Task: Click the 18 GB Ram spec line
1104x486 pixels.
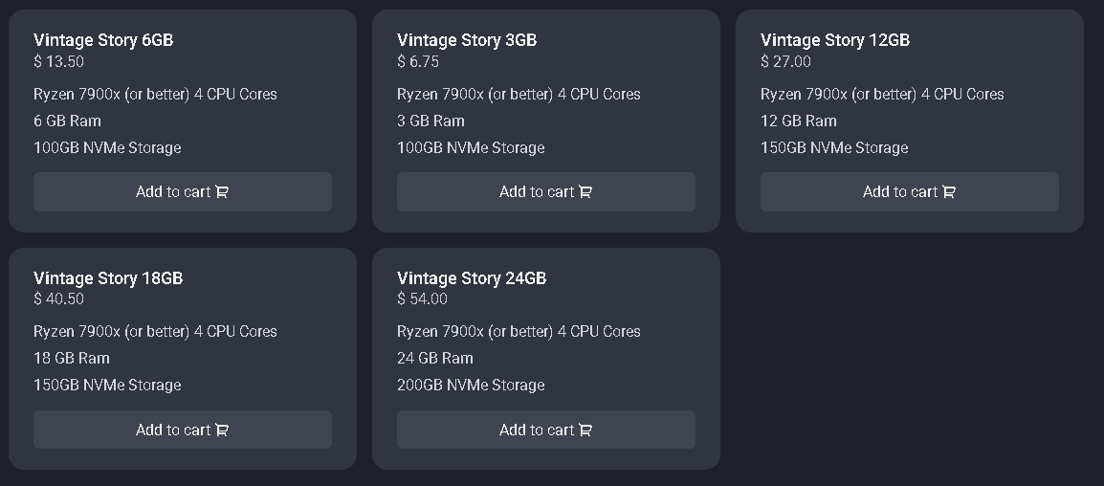Action: pos(72,359)
